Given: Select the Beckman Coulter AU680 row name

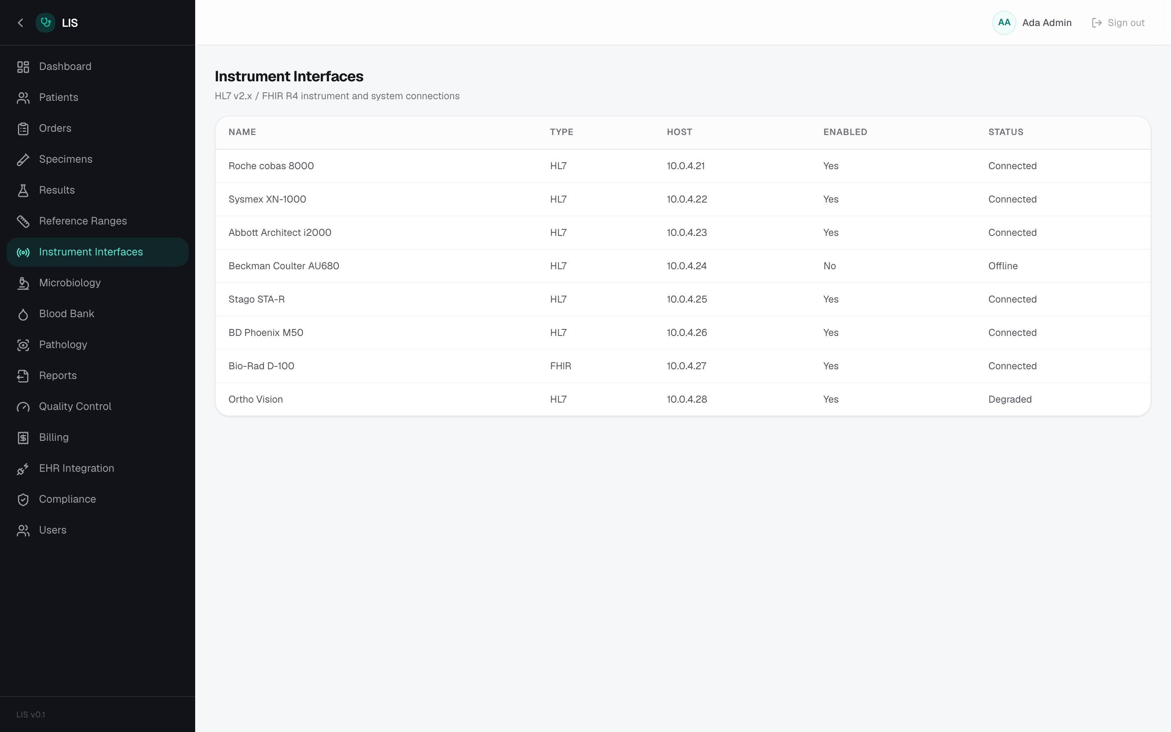Looking at the screenshot, I should [x=283, y=266].
